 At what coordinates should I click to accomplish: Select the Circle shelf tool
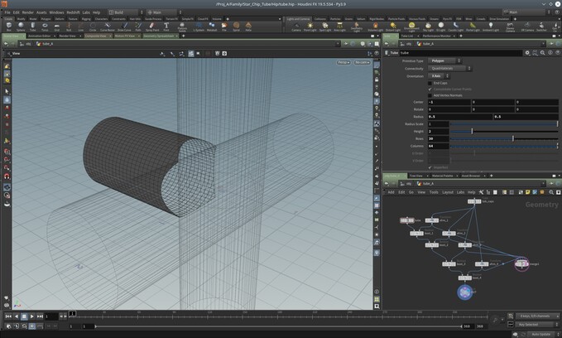(93, 27)
